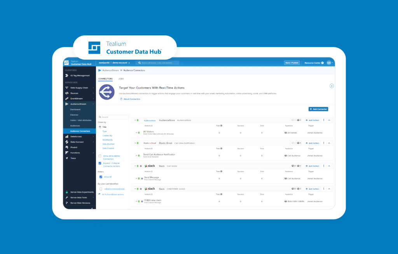Switch to the Jobs tab
This screenshot has height=254, width=398.
(x=121, y=79)
